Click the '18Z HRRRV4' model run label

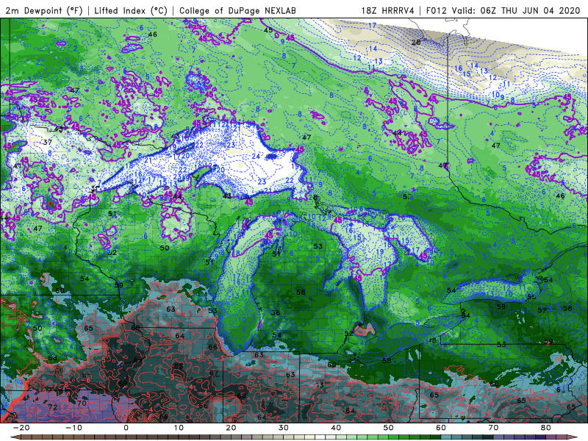(388, 10)
